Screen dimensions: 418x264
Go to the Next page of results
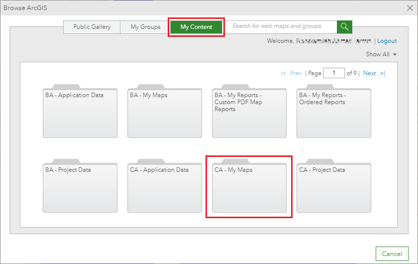pyautogui.click(x=369, y=73)
